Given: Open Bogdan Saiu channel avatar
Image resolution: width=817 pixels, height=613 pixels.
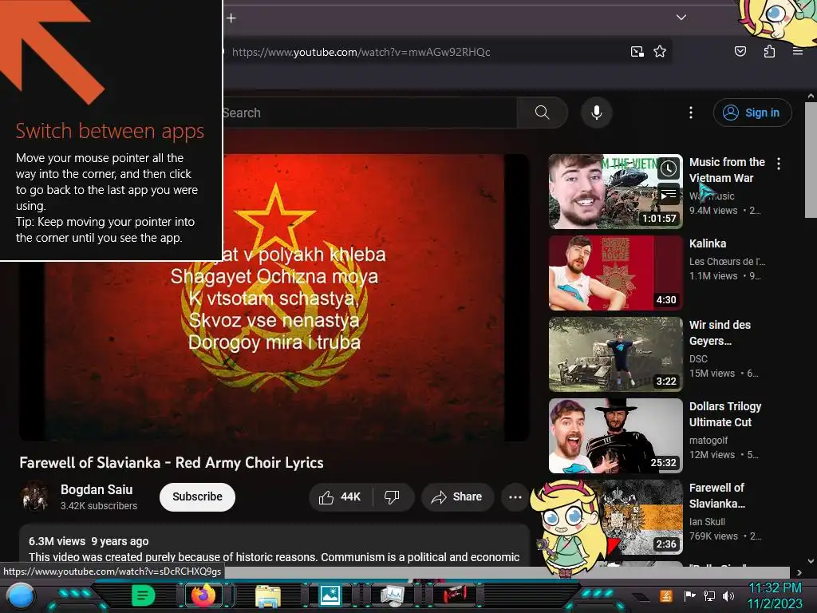Looking at the screenshot, I should tap(34, 496).
